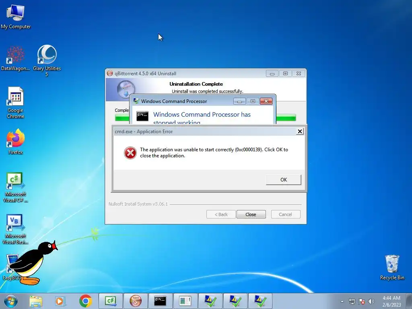
Task: Open the Windows Start menu
Action: [x=11, y=301]
